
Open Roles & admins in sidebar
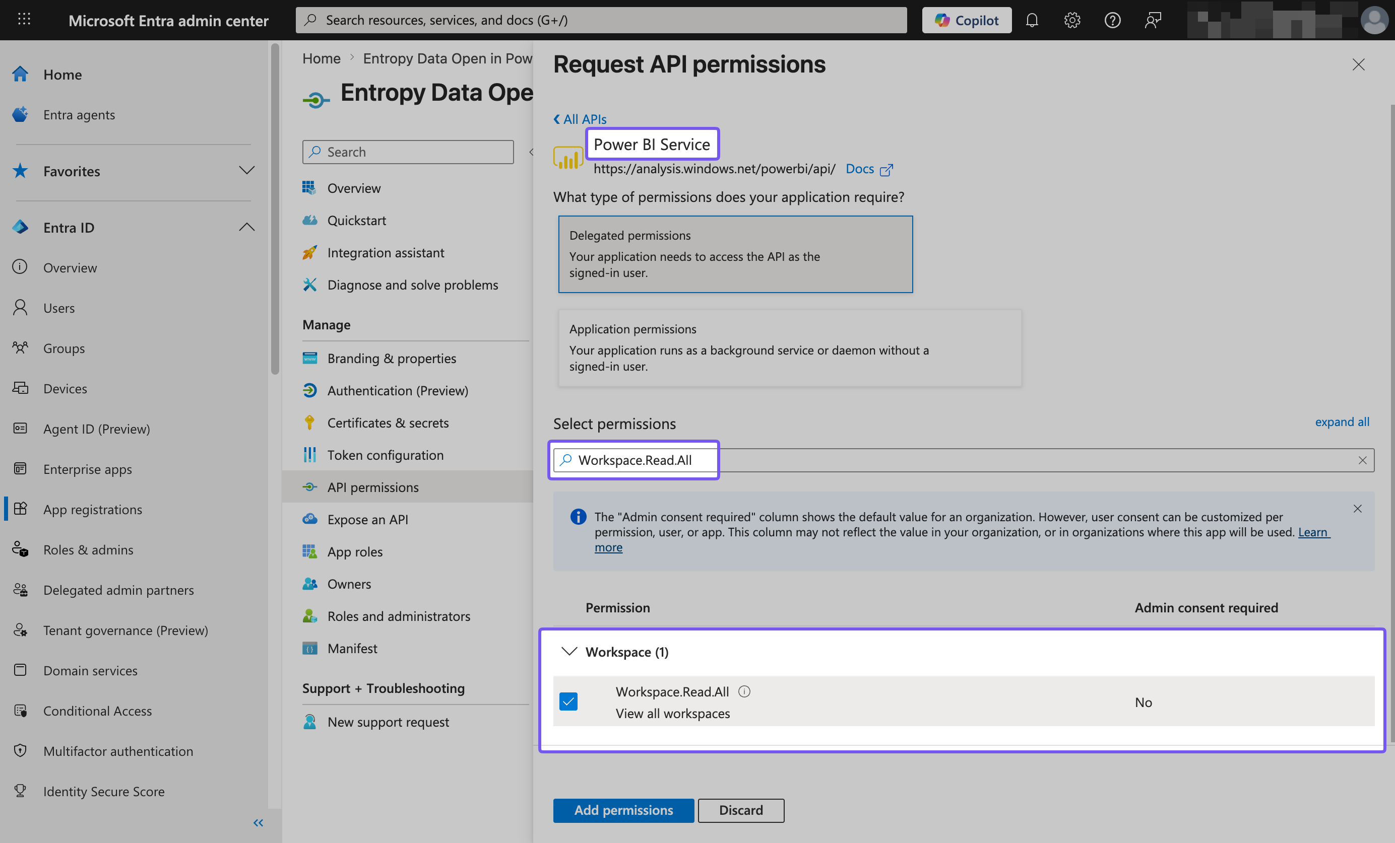click(88, 549)
